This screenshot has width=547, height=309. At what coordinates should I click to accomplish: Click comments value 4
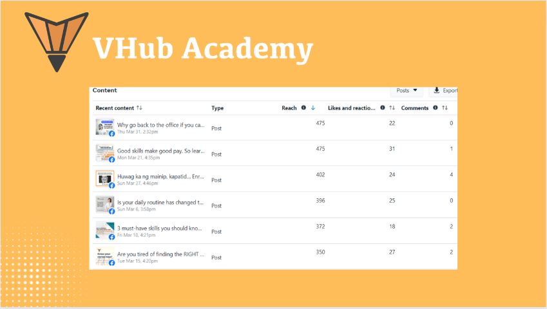[452, 174]
